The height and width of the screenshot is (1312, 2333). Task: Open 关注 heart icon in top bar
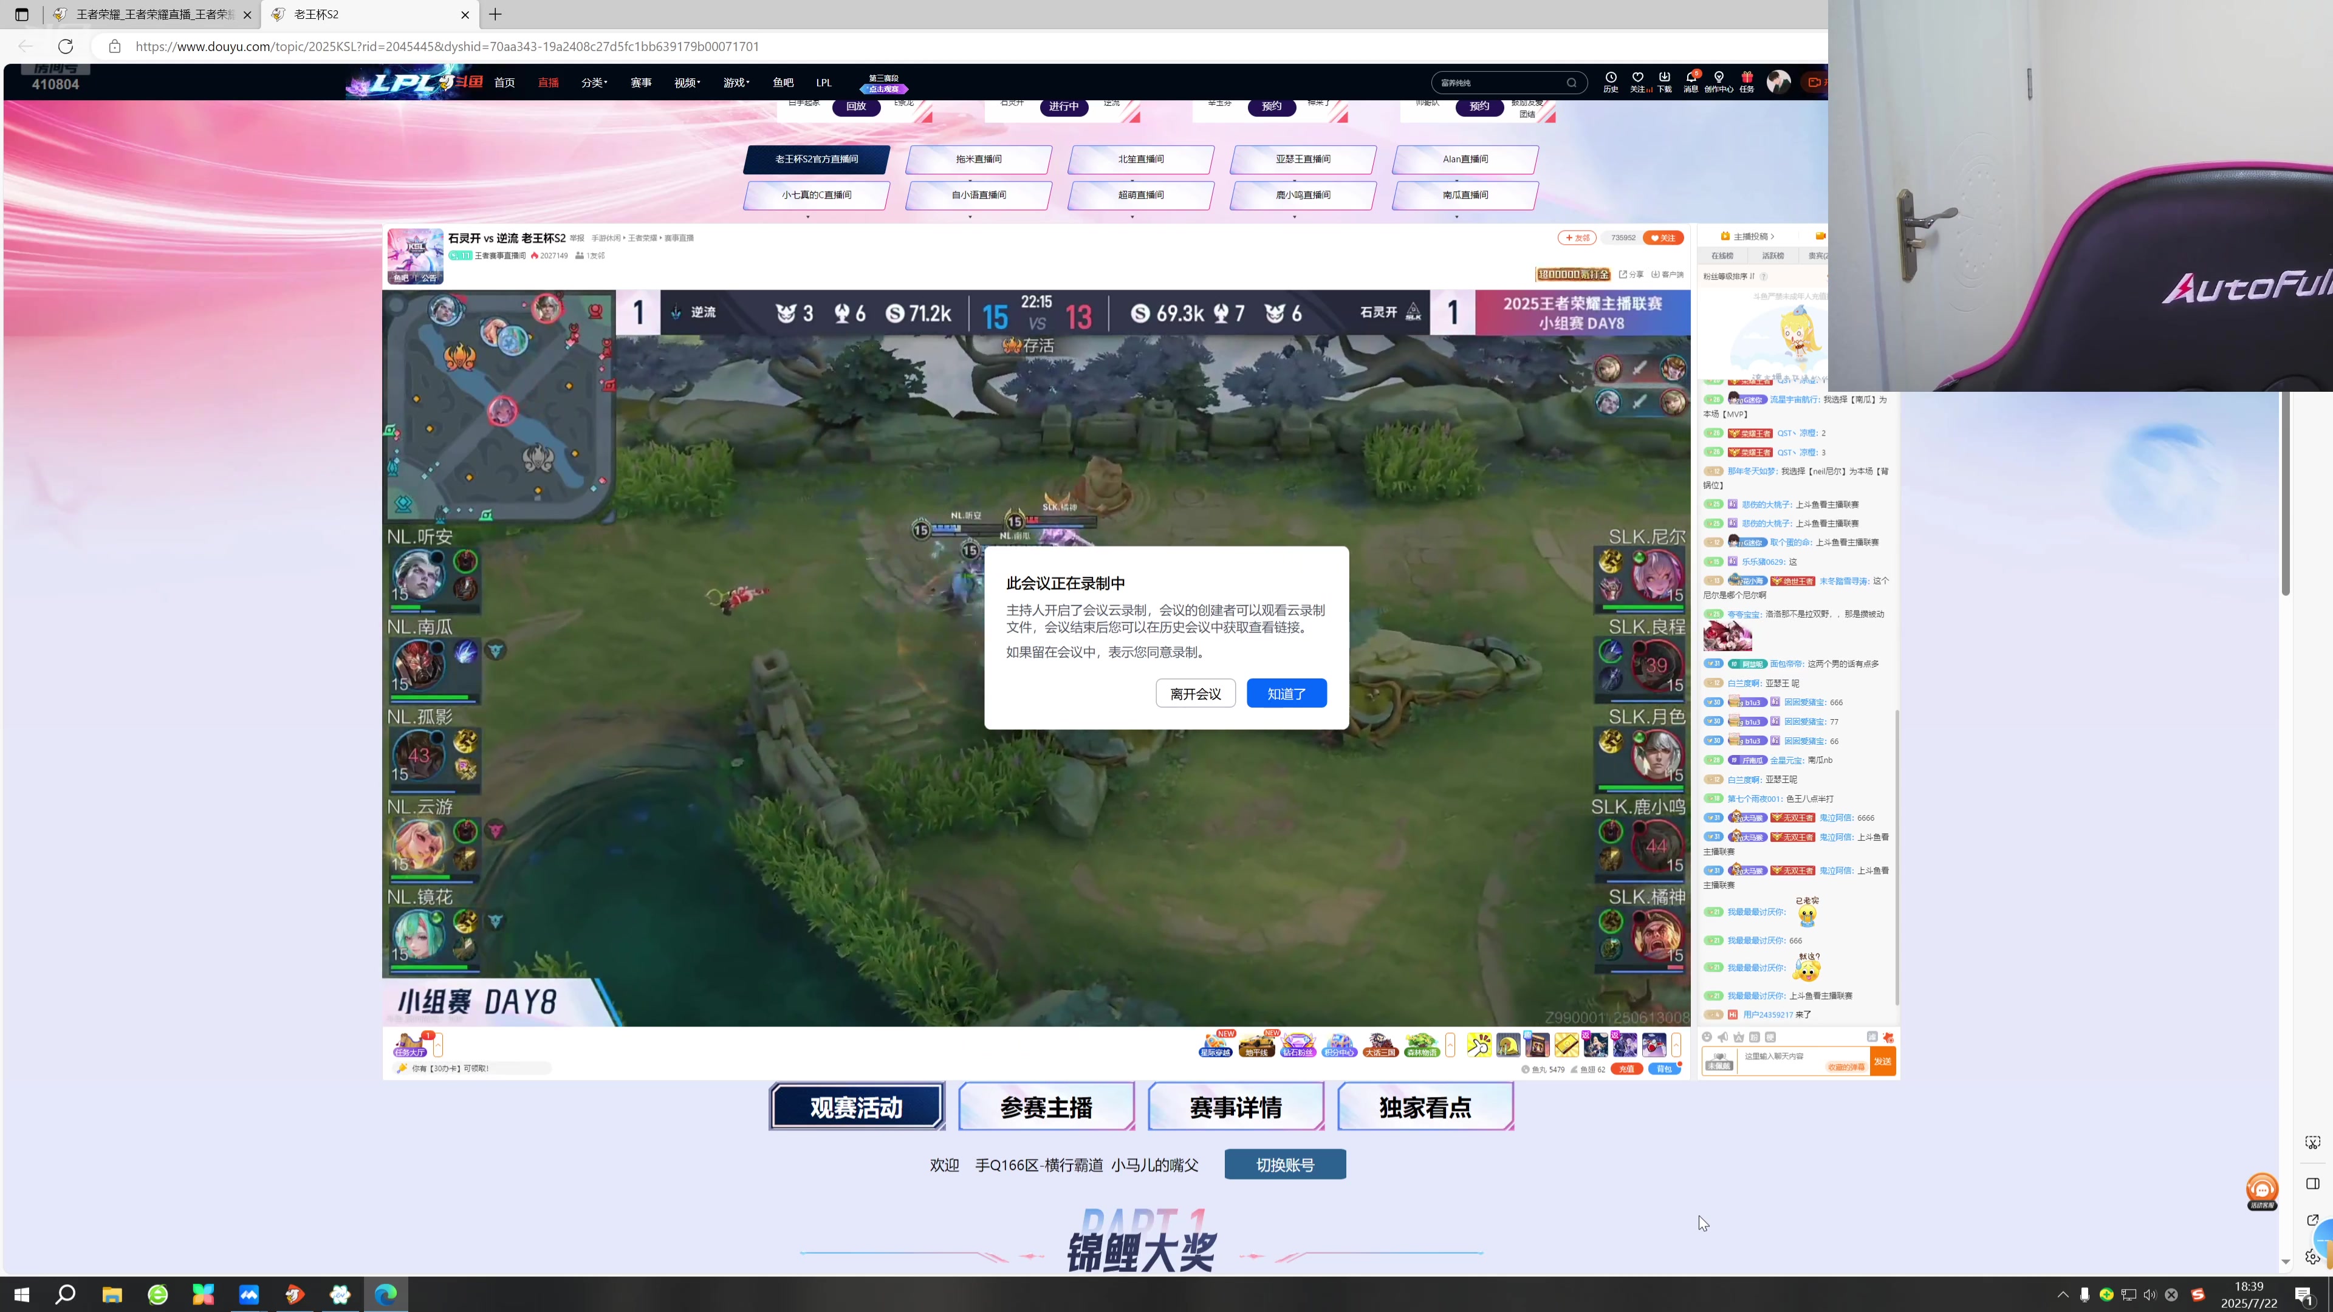tap(1637, 81)
